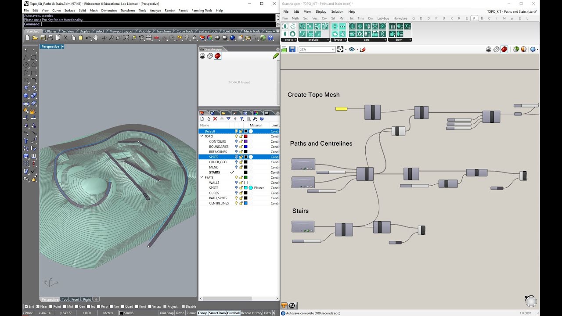Click SmartTrack in status bar
562x316 pixels.
pyautogui.click(x=217, y=313)
